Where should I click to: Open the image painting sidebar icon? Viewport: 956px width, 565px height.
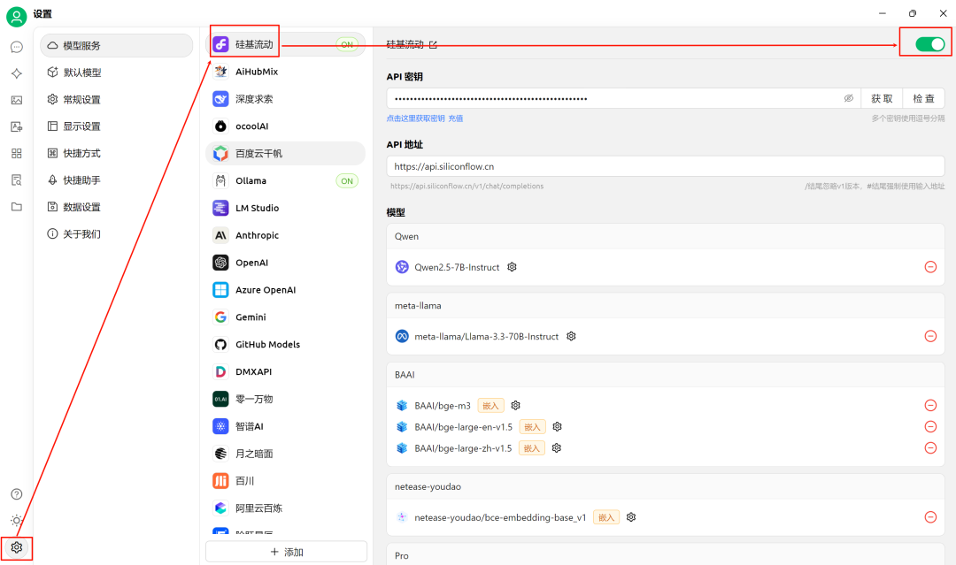tap(17, 101)
